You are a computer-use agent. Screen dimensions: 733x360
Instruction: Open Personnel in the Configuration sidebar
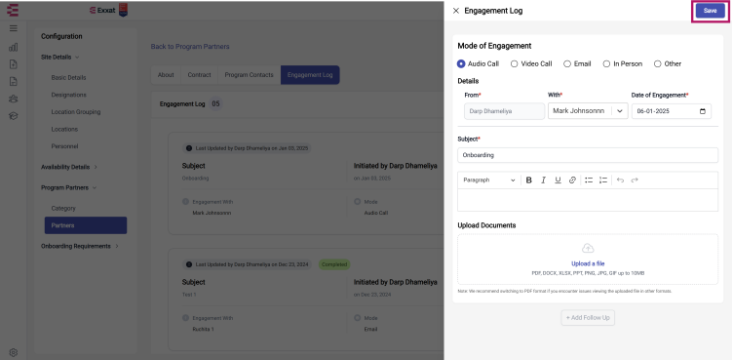[x=65, y=146]
